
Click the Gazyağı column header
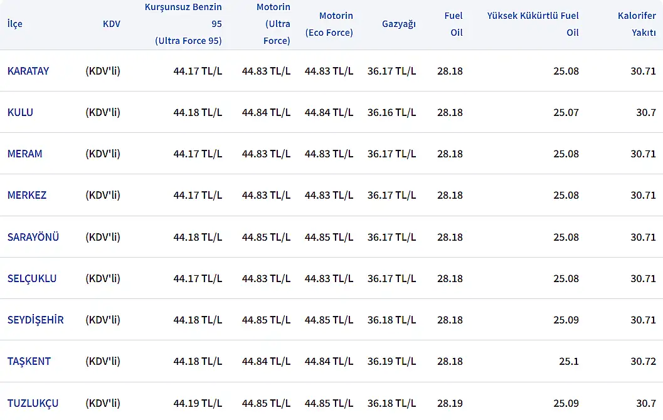(399, 24)
